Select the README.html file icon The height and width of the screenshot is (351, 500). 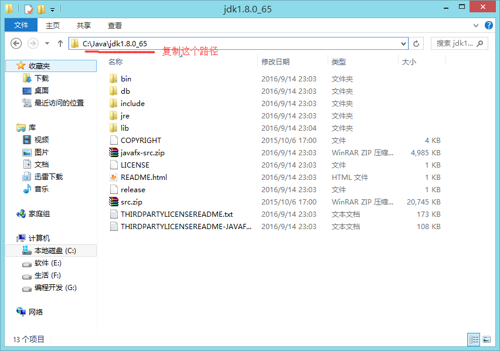114,177
